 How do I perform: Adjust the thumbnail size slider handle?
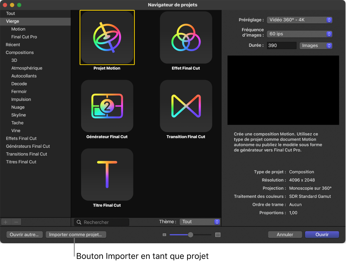coord(190,235)
